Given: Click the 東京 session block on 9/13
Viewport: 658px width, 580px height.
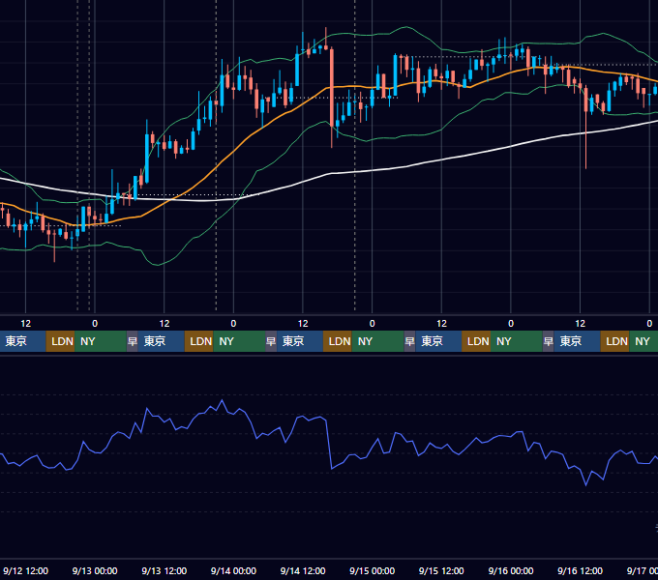Looking at the screenshot, I should coord(162,341).
